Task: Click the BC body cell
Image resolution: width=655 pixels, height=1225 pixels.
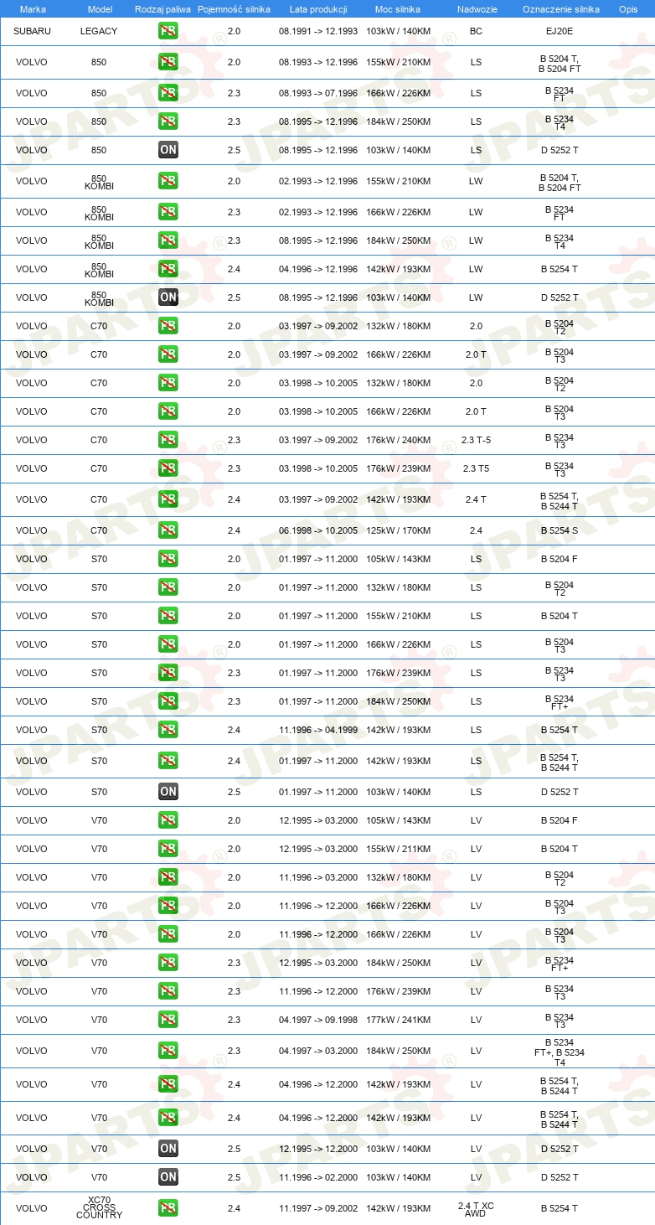Action: pos(476,31)
